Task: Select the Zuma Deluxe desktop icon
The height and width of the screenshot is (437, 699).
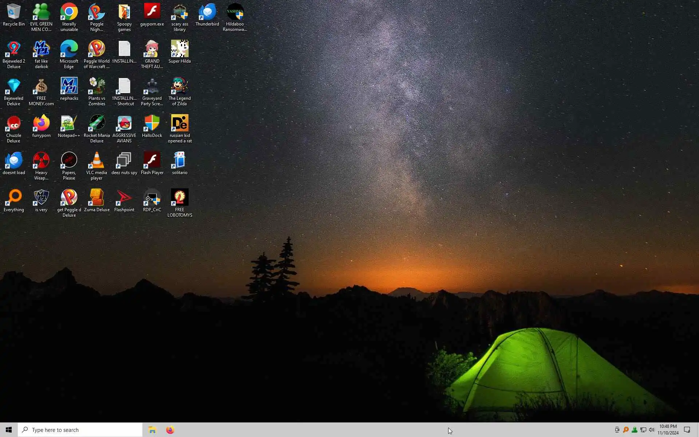Action: click(96, 198)
